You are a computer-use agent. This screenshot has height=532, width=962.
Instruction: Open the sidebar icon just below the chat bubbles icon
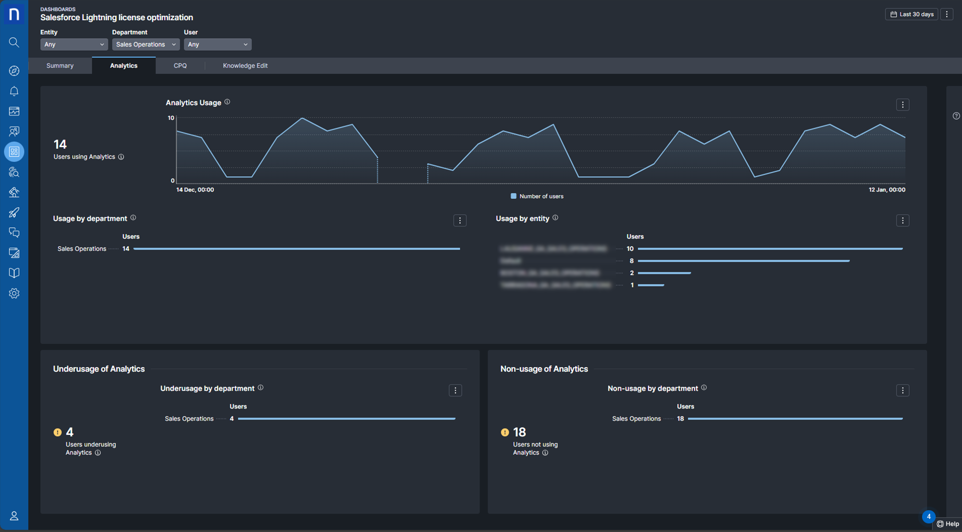point(14,253)
